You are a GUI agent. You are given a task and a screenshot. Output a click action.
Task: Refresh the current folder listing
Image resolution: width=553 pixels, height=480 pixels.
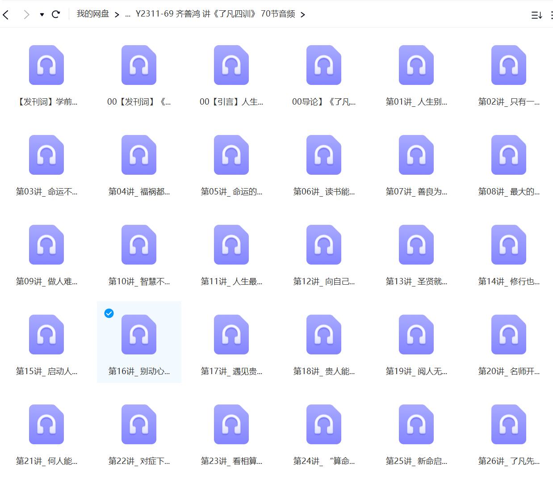tap(56, 14)
